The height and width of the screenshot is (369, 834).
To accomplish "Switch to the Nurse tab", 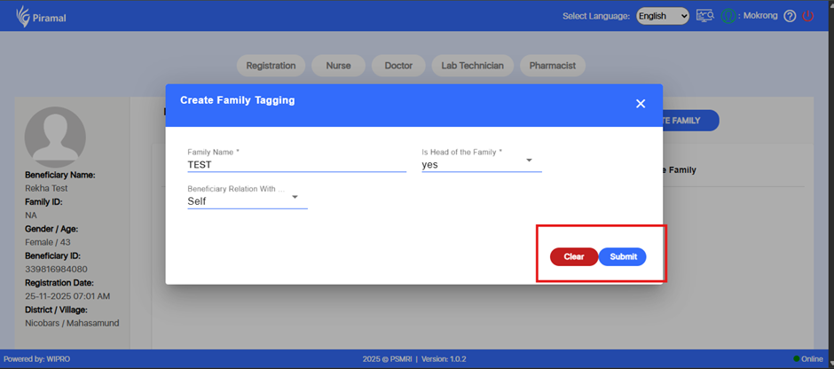I will point(338,66).
